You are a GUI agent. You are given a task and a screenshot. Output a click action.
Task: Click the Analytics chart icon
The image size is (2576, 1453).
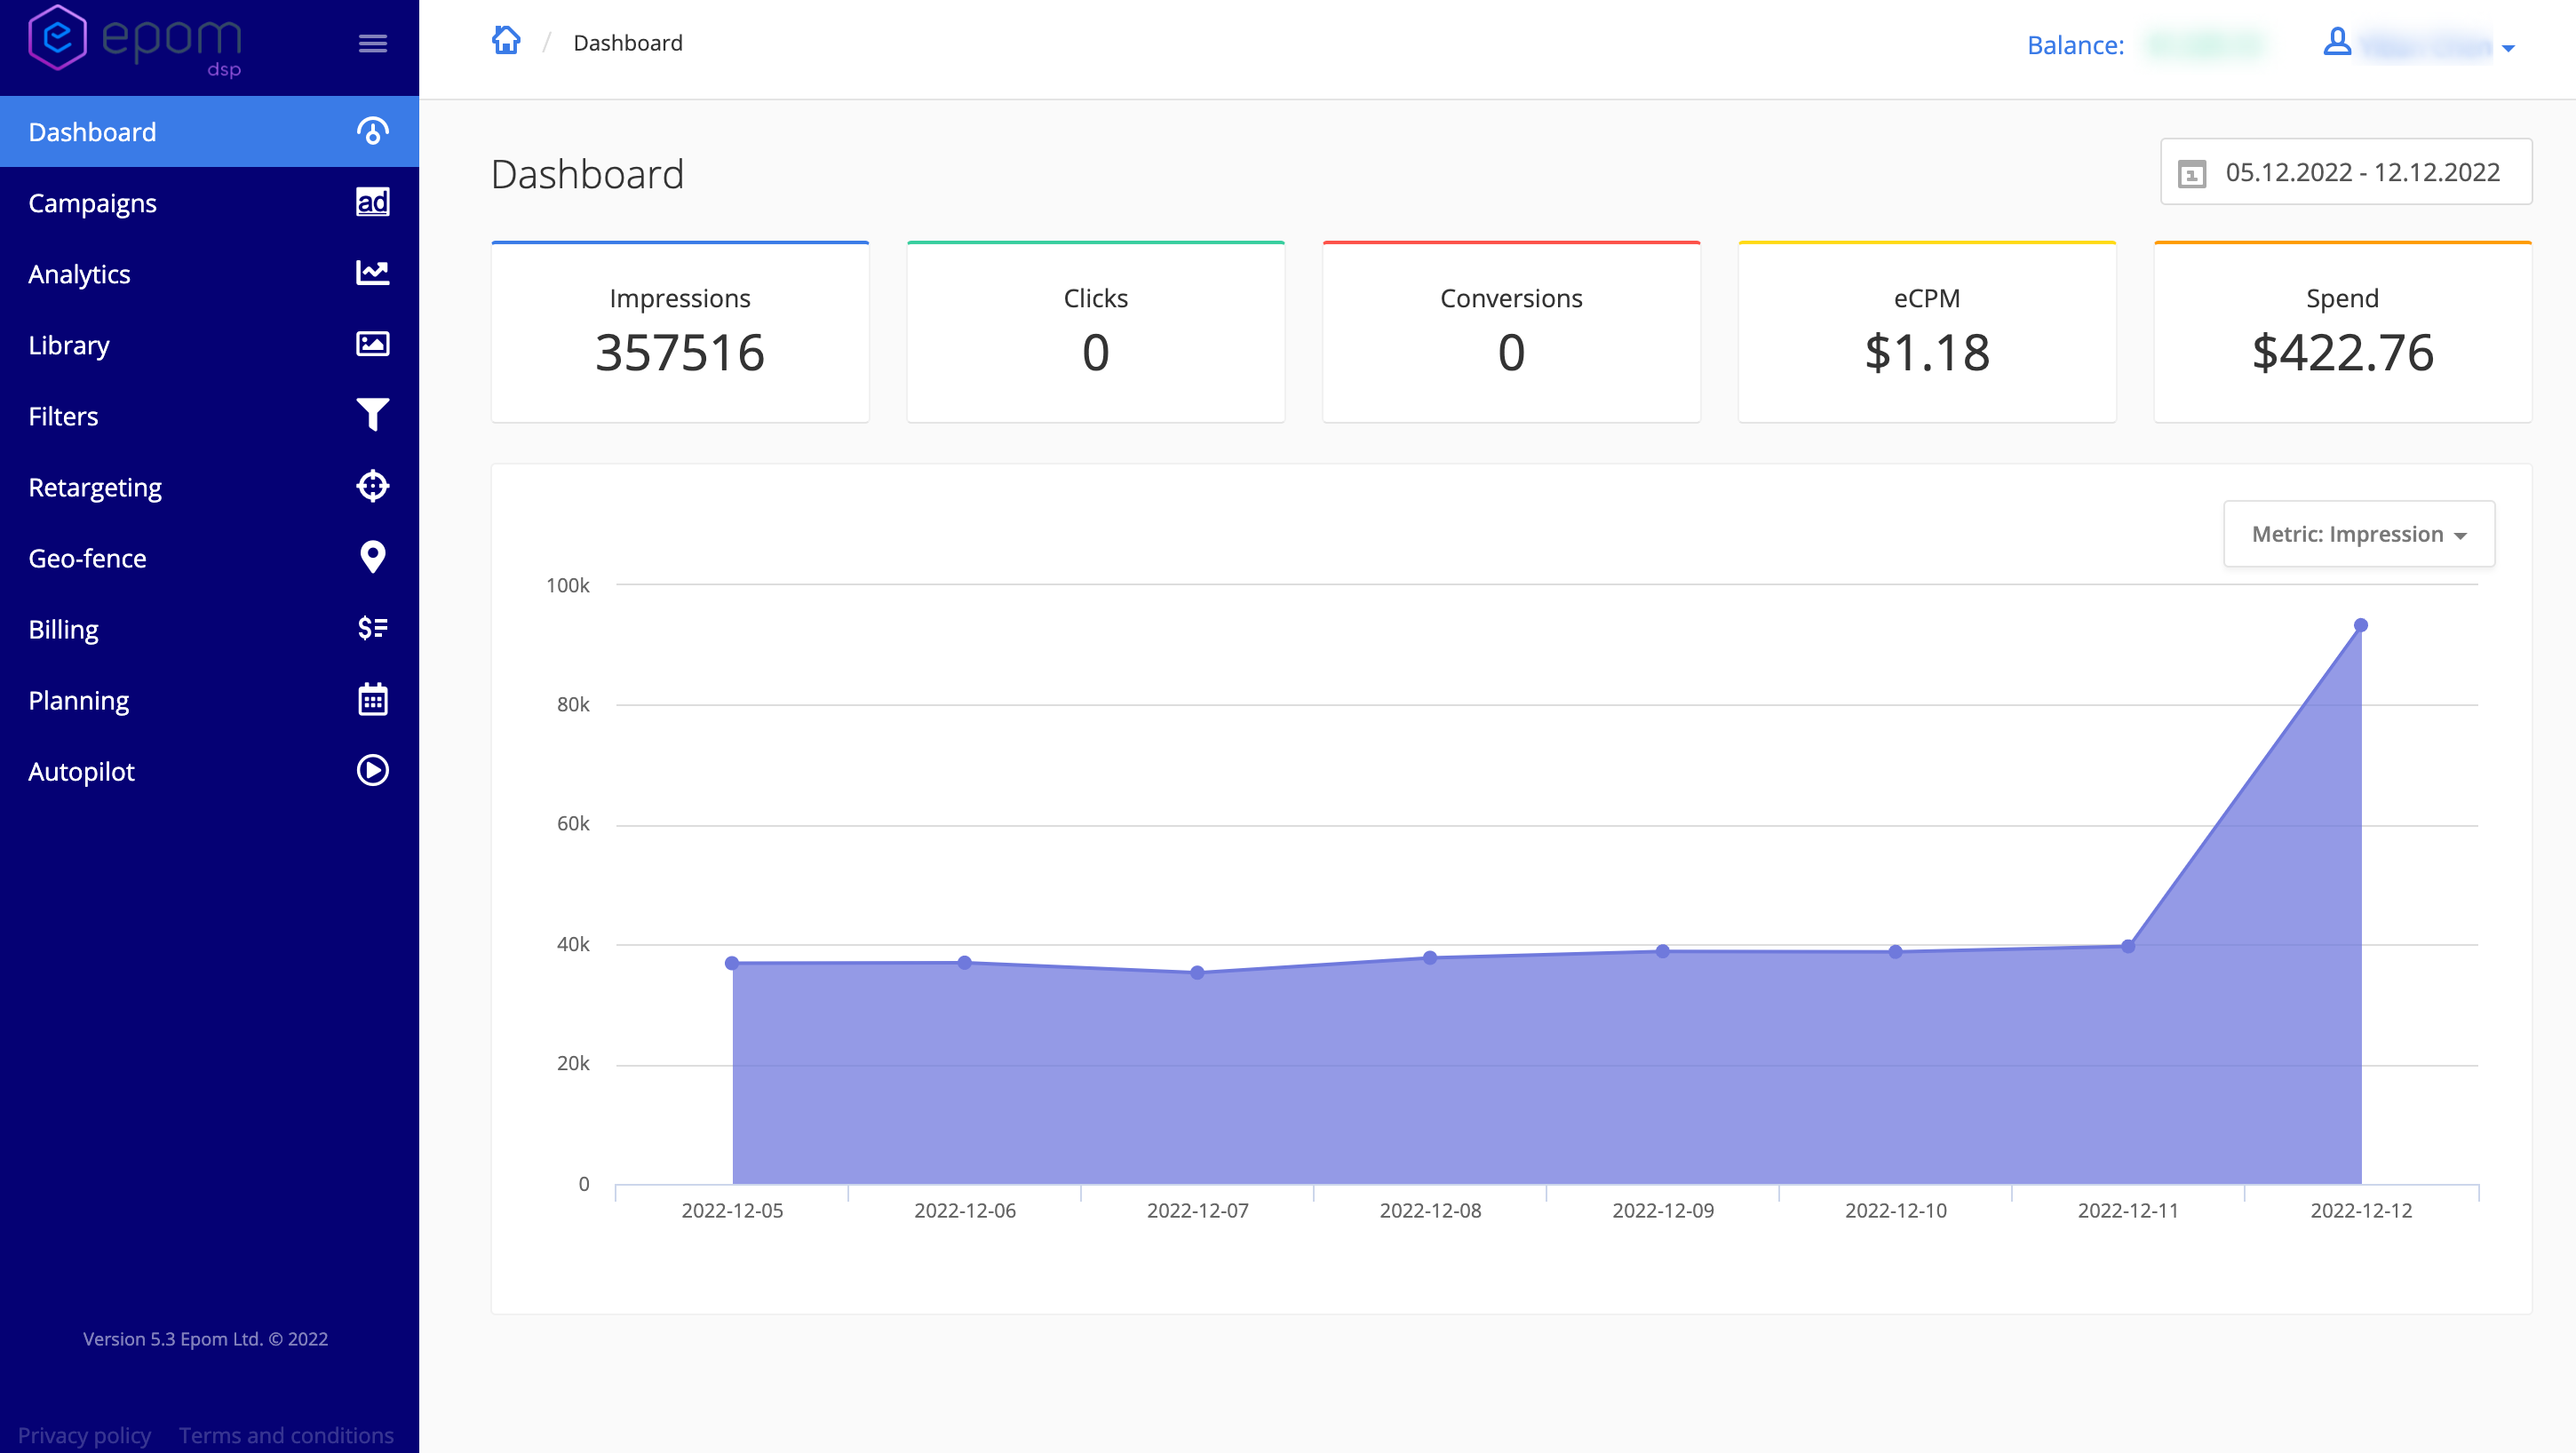coord(372,273)
